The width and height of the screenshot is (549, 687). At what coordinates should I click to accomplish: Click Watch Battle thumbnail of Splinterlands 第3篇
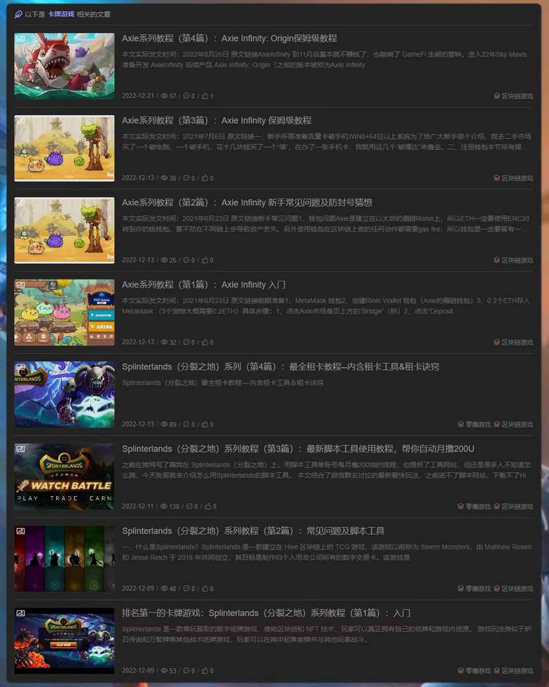[x=64, y=477]
